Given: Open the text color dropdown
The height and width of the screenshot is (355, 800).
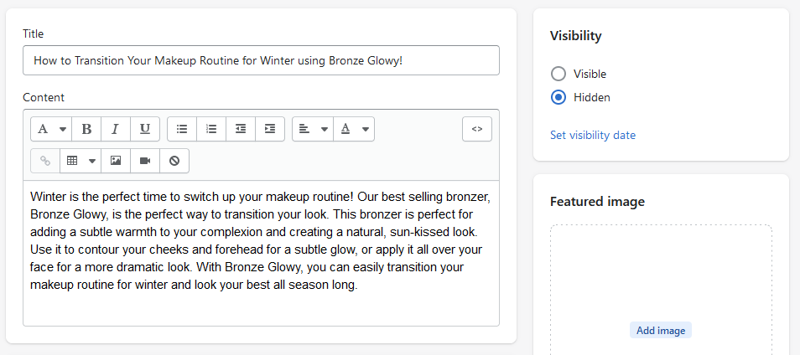Looking at the screenshot, I should pyautogui.click(x=354, y=130).
